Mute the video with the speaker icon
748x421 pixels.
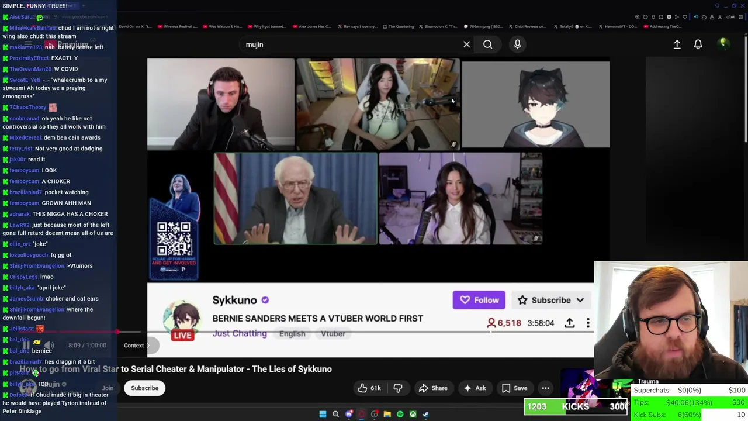pos(49,346)
